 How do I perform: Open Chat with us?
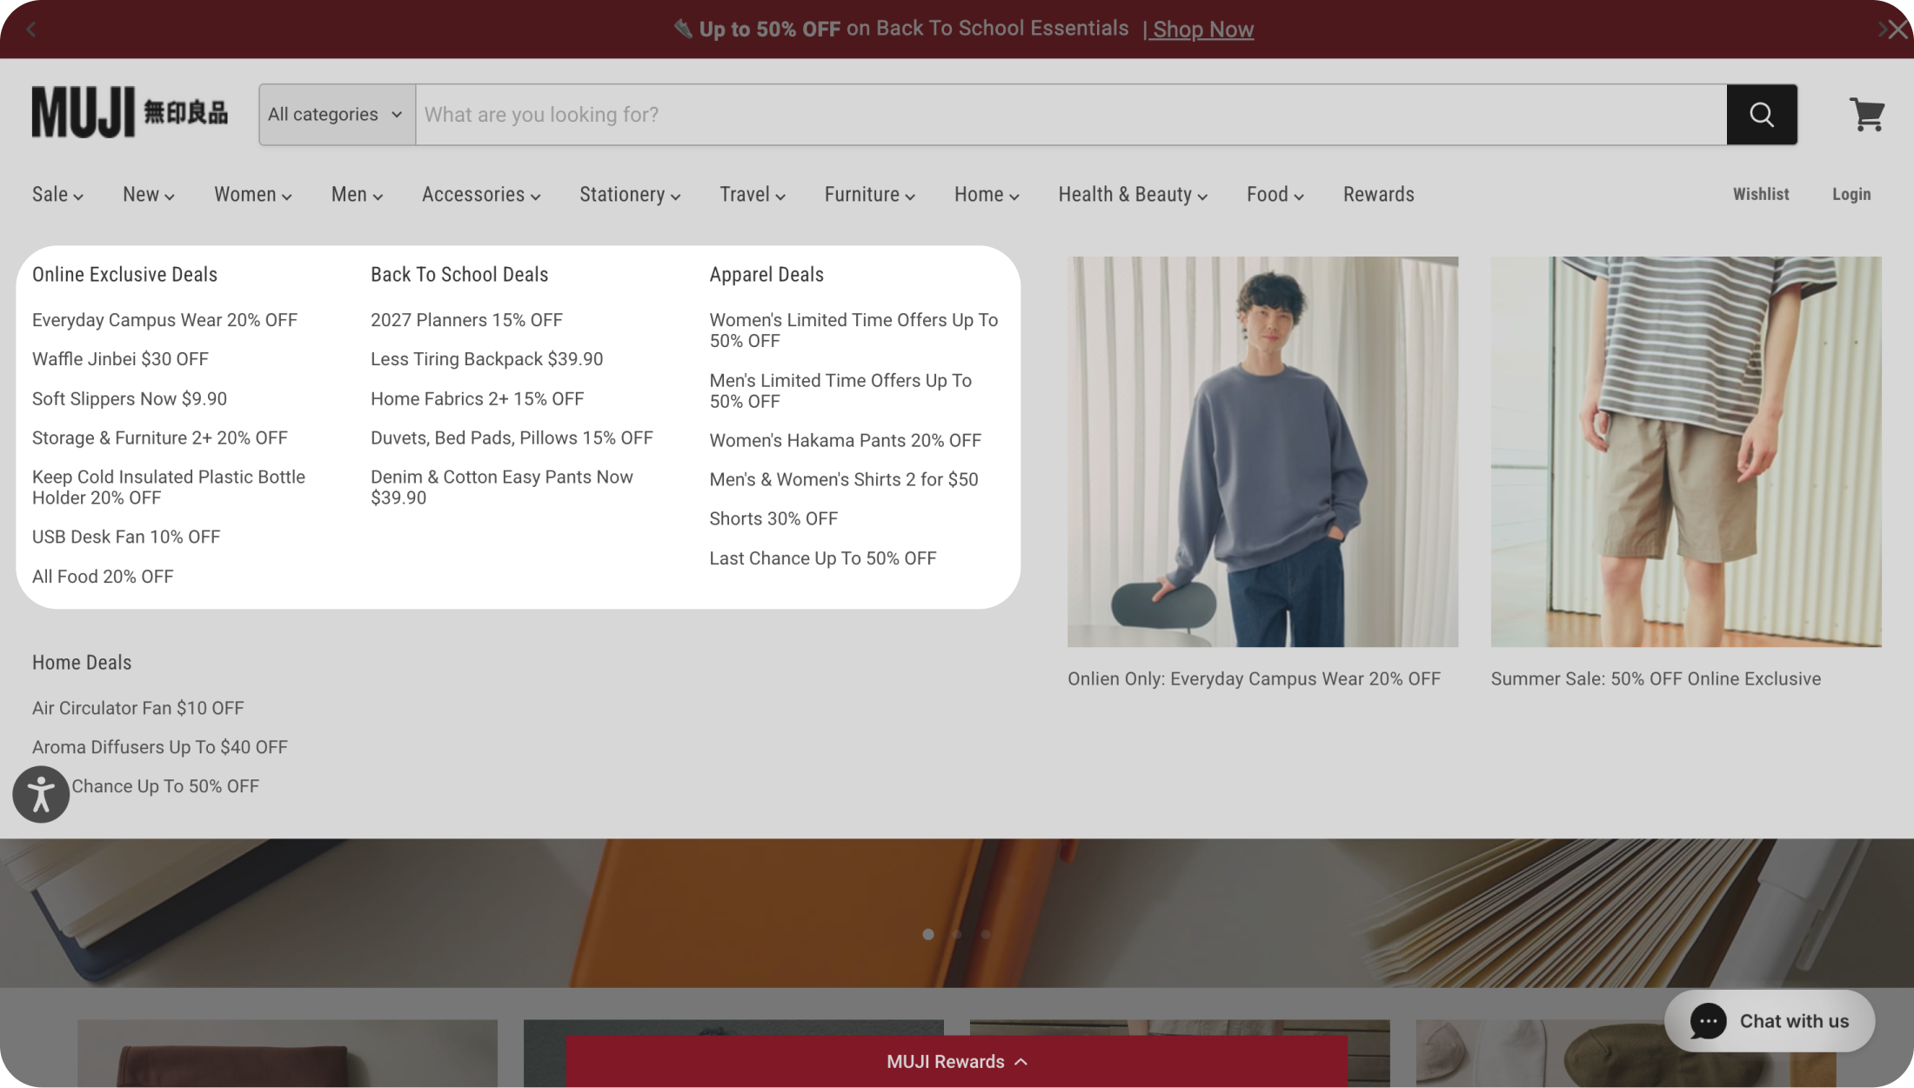point(1770,1021)
